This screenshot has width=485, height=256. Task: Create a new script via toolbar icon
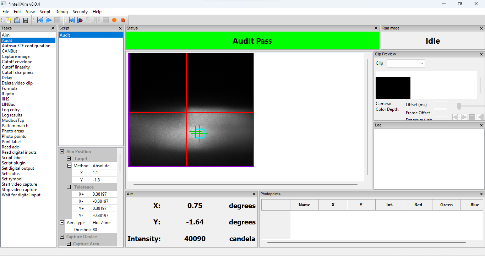[x=8, y=20]
